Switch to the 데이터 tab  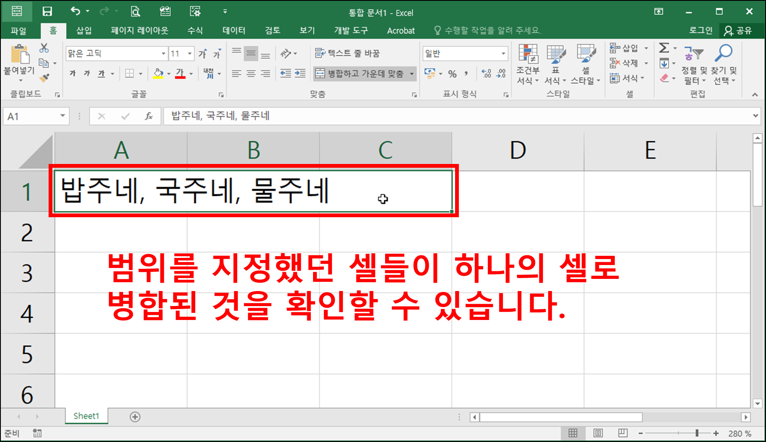(x=234, y=31)
